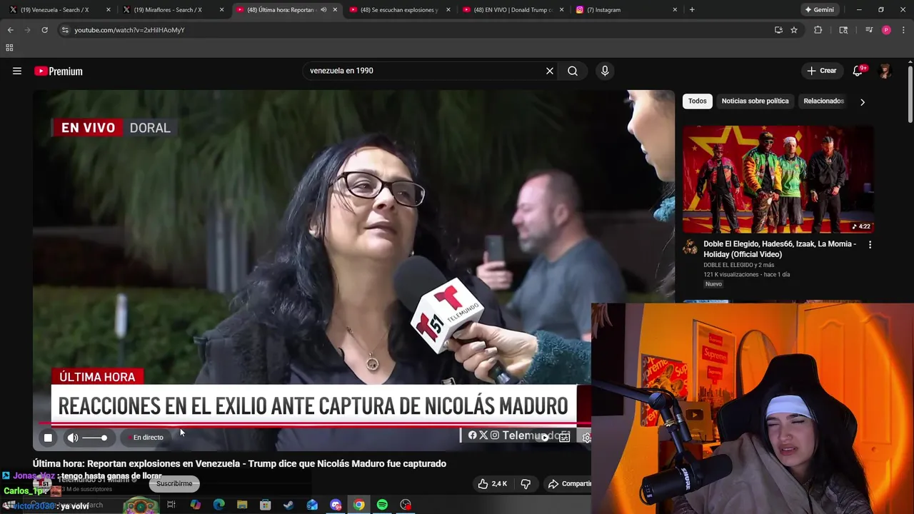Stop the live video playback
914x514 pixels.
click(48, 438)
